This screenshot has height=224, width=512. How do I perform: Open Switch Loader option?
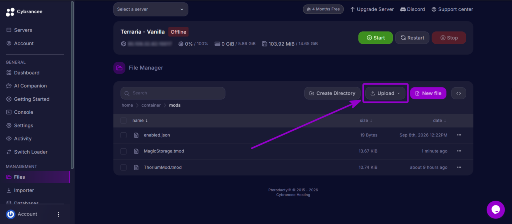(x=27, y=152)
